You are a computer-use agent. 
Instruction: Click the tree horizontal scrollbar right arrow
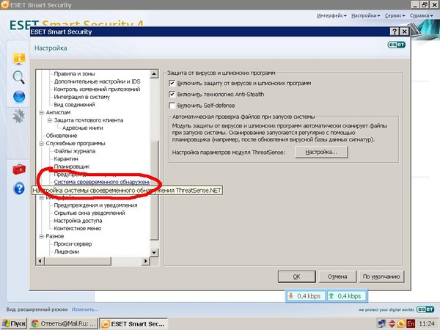145,261
